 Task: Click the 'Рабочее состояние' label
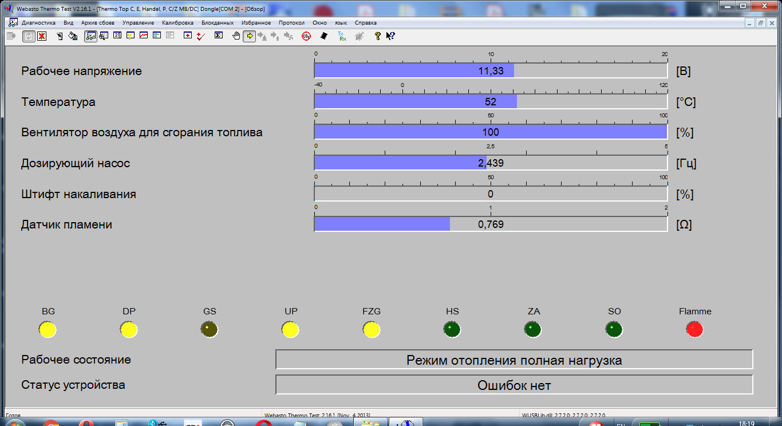[x=76, y=360]
